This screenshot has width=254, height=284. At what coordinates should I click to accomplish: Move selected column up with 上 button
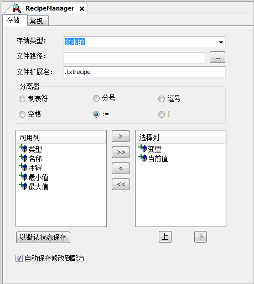pyautogui.click(x=165, y=237)
